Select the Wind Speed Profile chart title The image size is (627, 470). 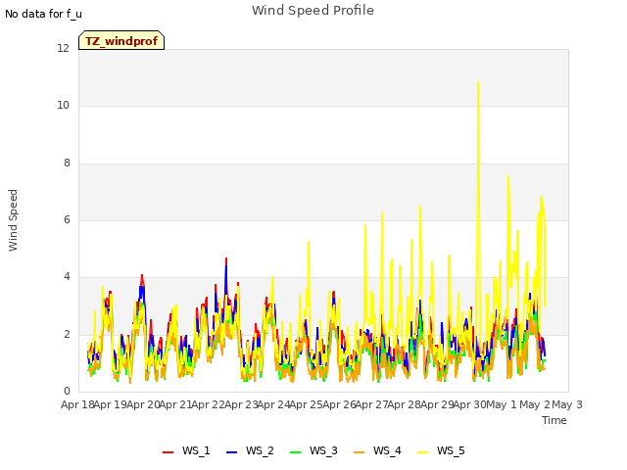[x=313, y=11]
